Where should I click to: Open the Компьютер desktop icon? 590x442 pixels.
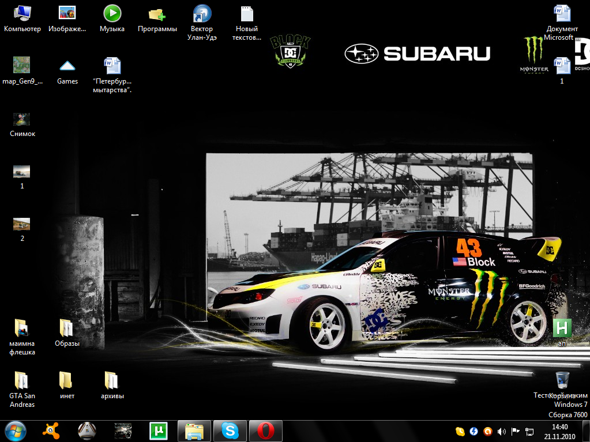(x=22, y=13)
